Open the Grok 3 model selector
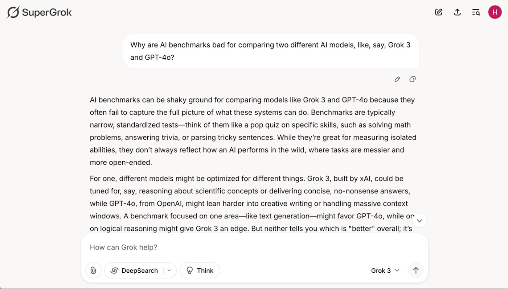The width and height of the screenshot is (508, 289). pyautogui.click(x=385, y=271)
